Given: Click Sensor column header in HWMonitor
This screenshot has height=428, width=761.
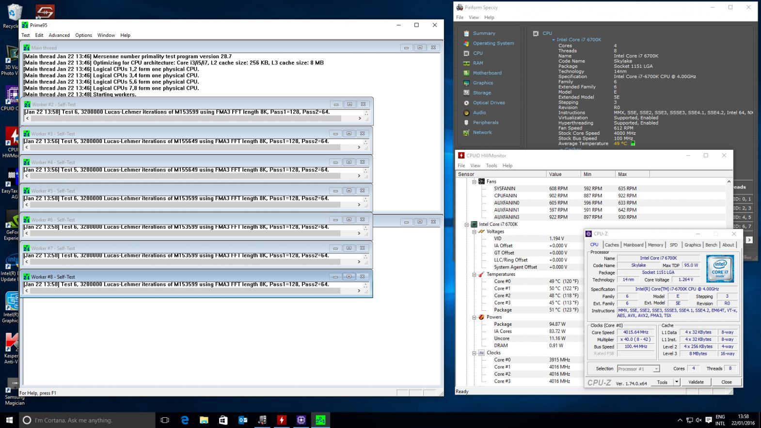Looking at the screenshot, I should pyautogui.click(x=501, y=174).
